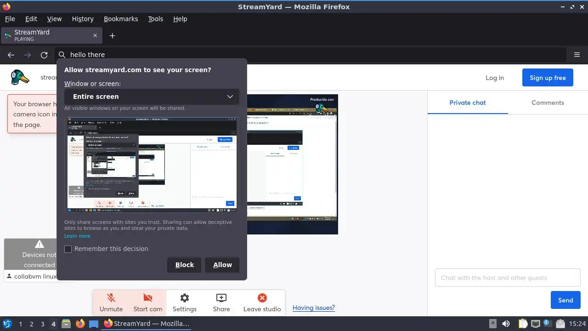Click the Log in link
Viewport: 588px width, 331px height.
[495, 78]
